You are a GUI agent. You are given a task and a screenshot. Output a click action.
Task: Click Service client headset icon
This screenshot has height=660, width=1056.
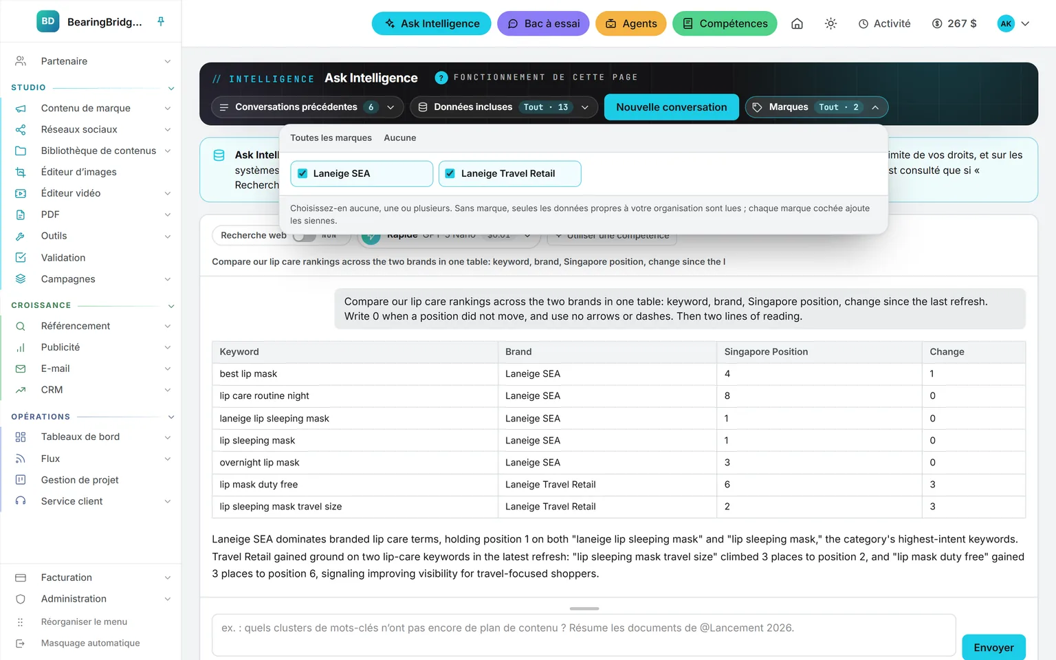pos(21,501)
